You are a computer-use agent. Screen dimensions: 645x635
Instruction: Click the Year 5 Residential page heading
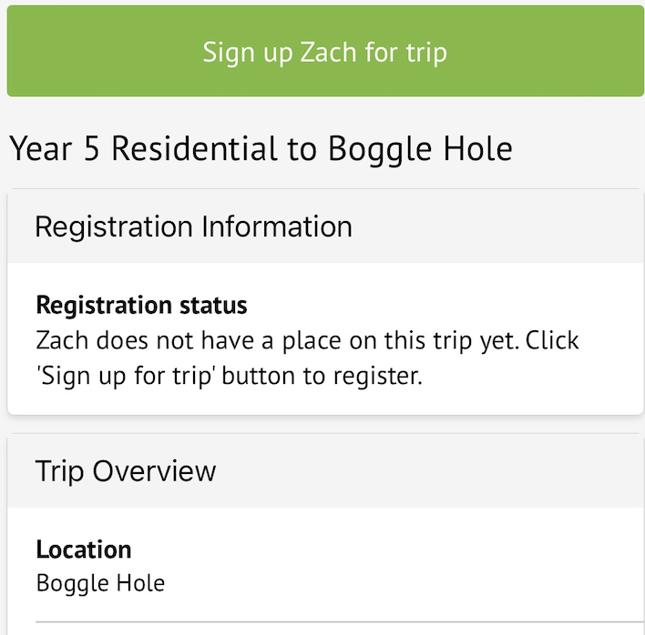[261, 148]
